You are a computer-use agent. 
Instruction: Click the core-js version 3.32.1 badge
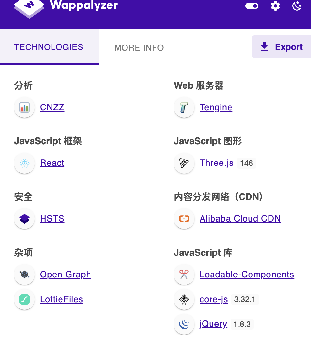click(x=245, y=299)
